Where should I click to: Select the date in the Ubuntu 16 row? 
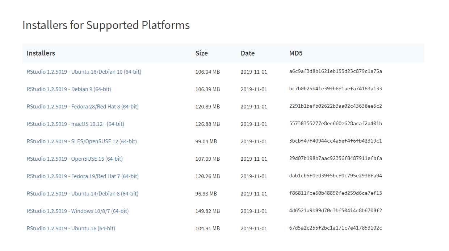[x=254, y=229]
